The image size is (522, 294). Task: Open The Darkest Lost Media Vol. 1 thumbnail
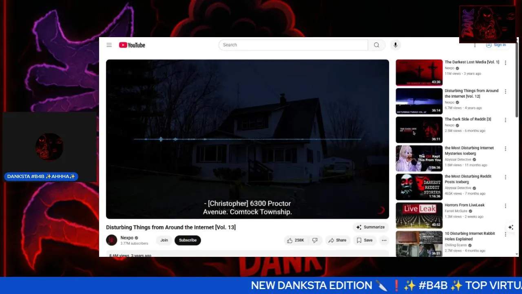pyautogui.click(x=419, y=73)
